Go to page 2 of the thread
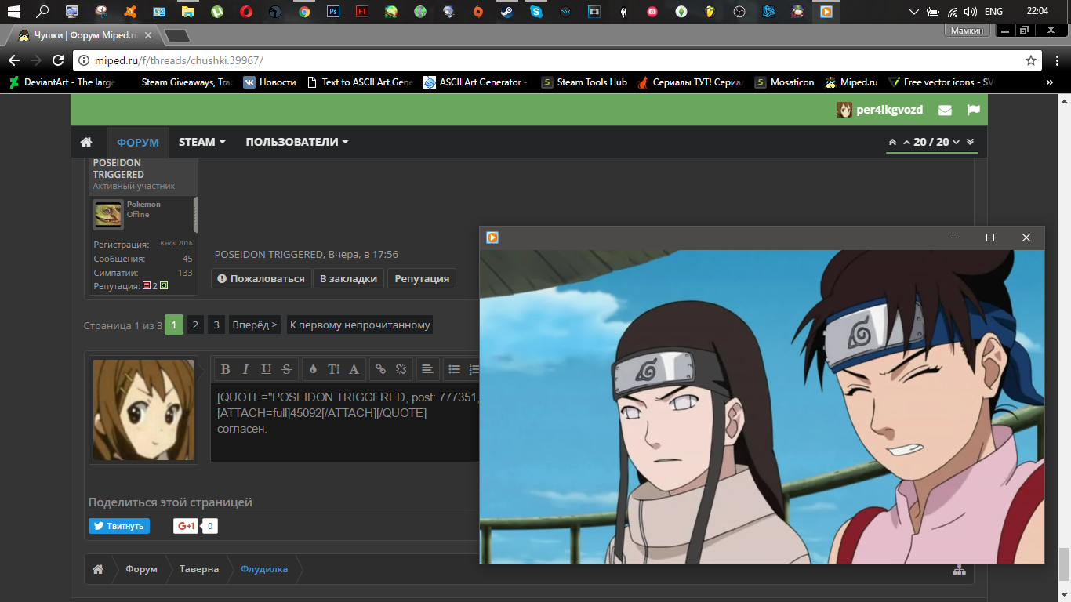Screen dimensions: 1071x602 click(195, 325)
